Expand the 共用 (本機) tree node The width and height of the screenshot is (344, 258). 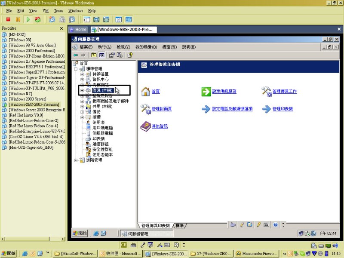82,106
